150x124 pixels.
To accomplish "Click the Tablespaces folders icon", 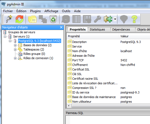I will pyautogui.click(x=20, y=49).
